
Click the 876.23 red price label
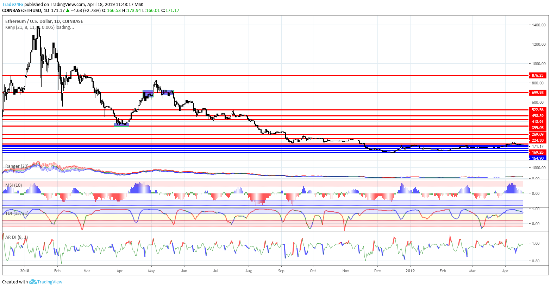pos(538,75)
